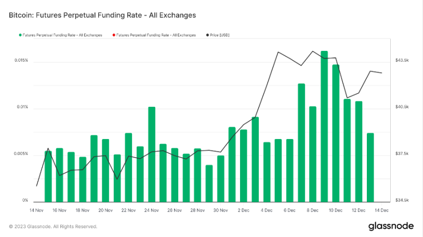
Task: Click the glassnode logo at bottom right
Action: 391,226
